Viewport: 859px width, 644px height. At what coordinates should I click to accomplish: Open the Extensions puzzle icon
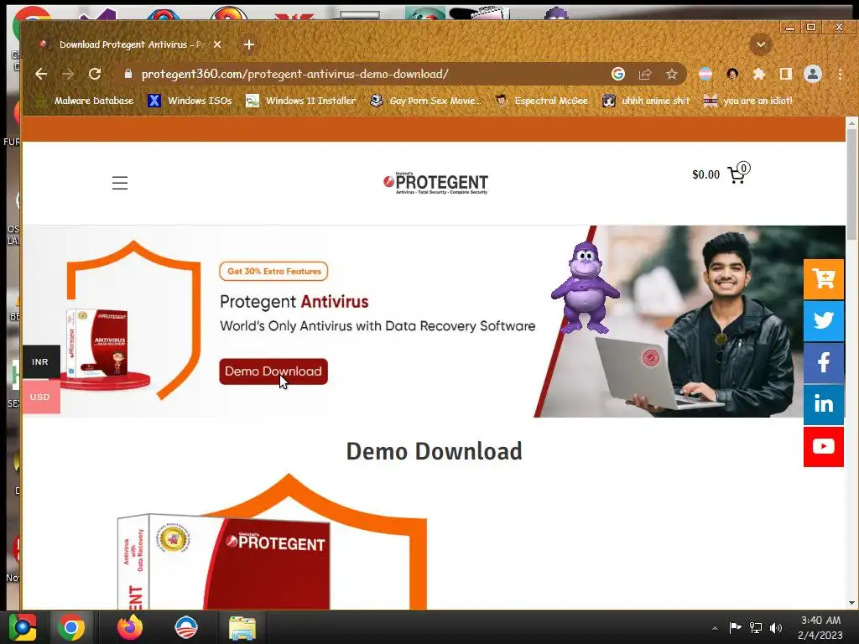pyautogui.click(x=758, y=74)
